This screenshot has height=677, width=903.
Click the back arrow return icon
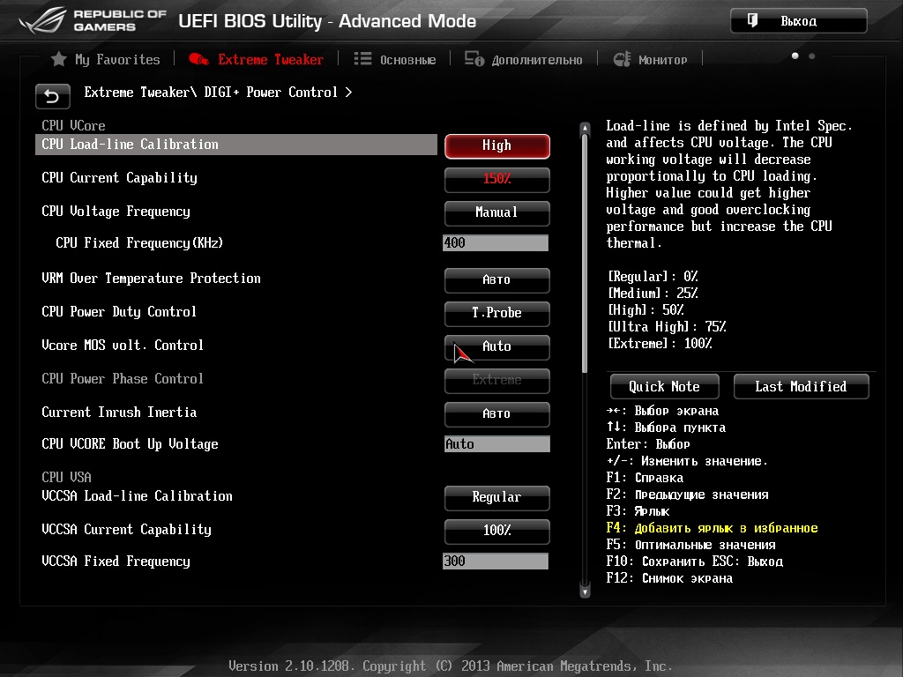52,96
